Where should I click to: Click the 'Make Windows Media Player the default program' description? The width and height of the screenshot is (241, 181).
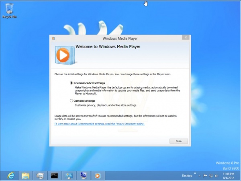point(127,90)
